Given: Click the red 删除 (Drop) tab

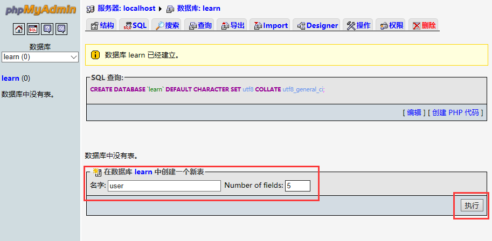Looking at the screenshot, I should [424, 25].
